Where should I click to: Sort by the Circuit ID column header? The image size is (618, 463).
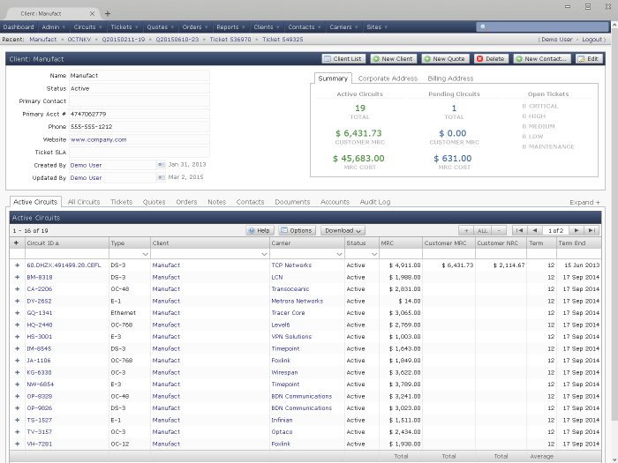click(x=42, y=243)
